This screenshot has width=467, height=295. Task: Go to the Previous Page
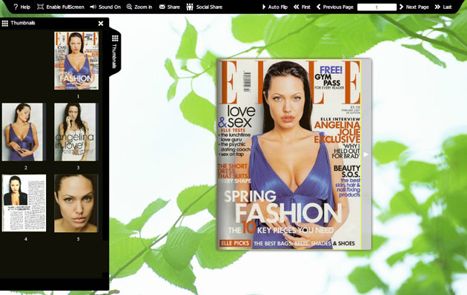[335, 7]
